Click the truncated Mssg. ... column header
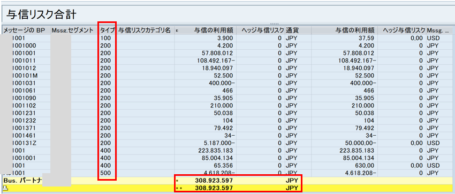 [439, 30]
